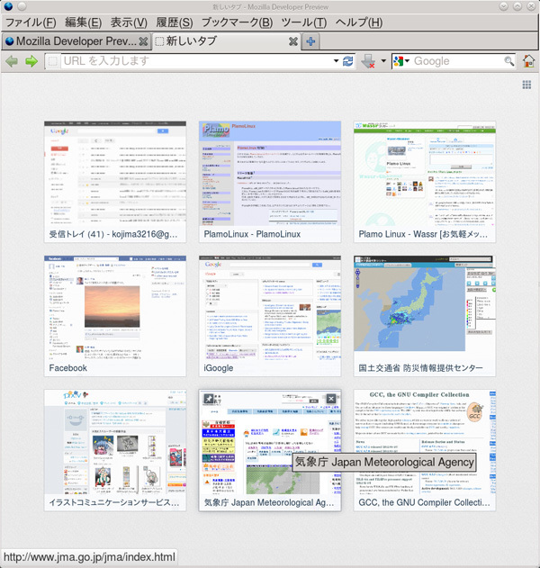Go back with the green left arrow
540x568 pixels.
(x=12, y=61)
